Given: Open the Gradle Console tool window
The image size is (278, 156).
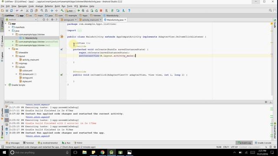Looking at the screenshot, I should point(263,143).
